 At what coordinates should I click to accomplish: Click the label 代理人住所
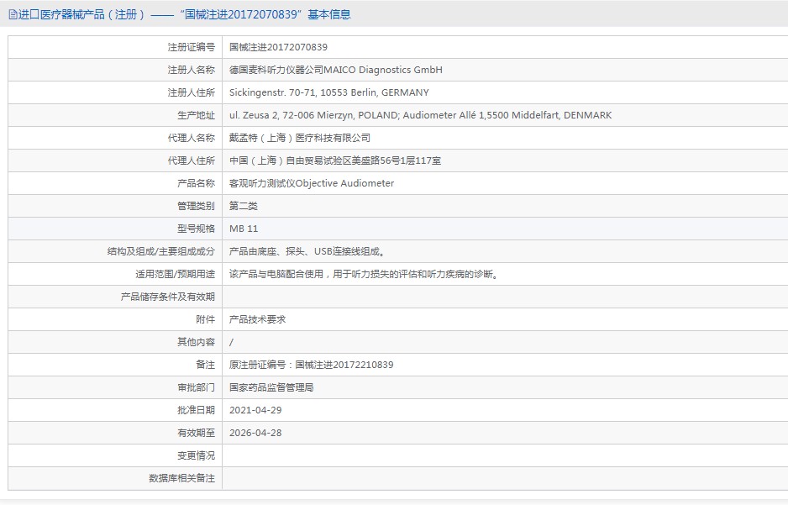pos(191,160)
